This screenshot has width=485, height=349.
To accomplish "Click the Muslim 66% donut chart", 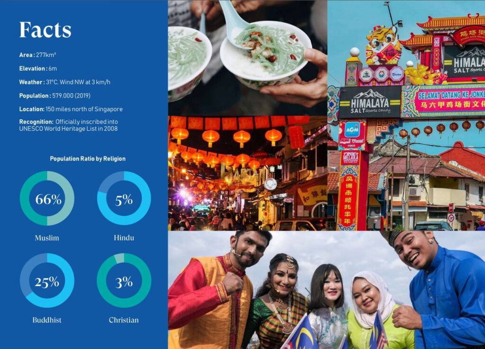I will tap(47, 198).
